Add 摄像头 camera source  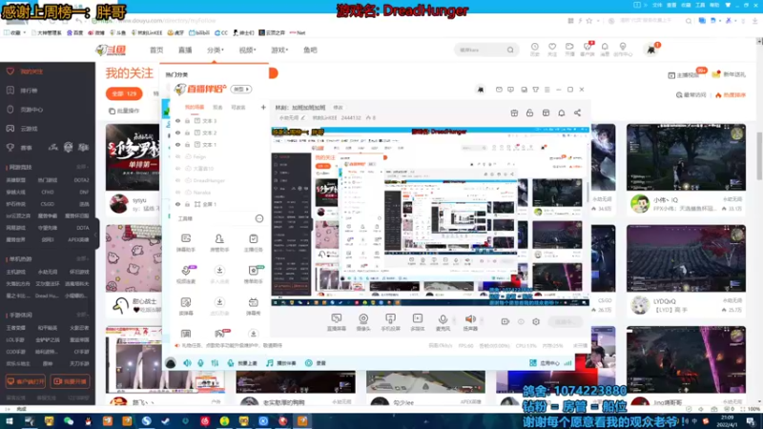[363, 322]
